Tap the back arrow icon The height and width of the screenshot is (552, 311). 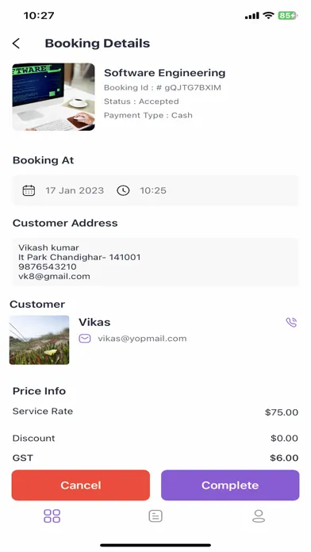16,44
